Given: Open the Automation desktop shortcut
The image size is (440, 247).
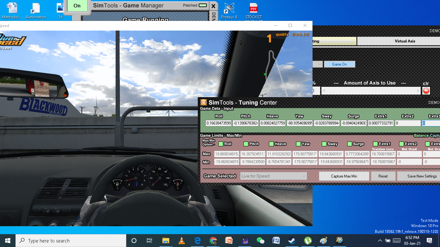Looking at the screenshot, I should click(36, 12).
